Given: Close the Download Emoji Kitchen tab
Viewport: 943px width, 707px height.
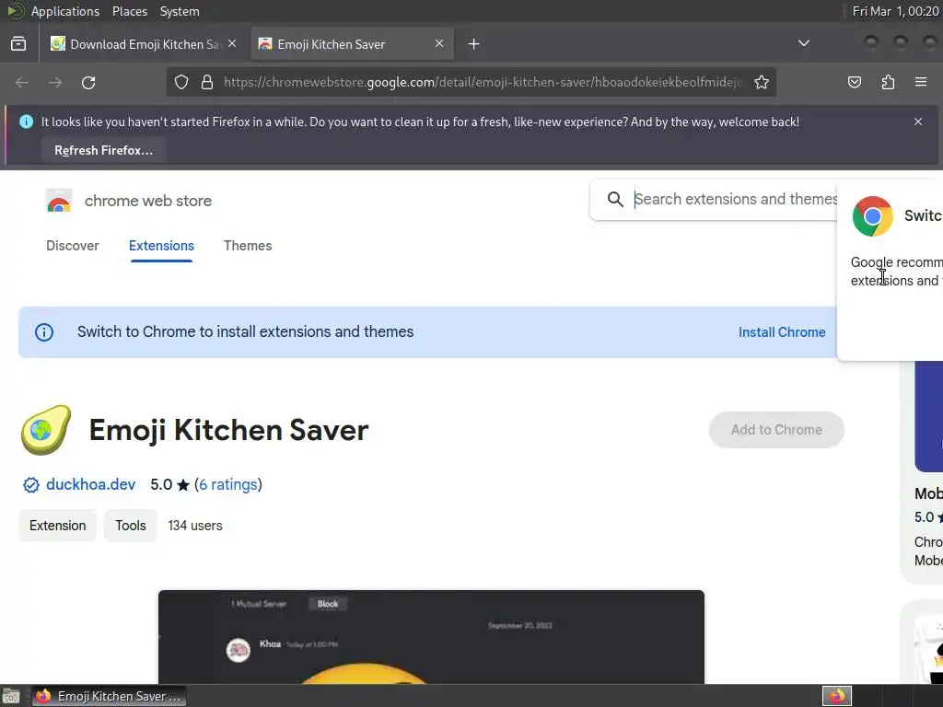Looking at the screenshot, I should 232,43.
